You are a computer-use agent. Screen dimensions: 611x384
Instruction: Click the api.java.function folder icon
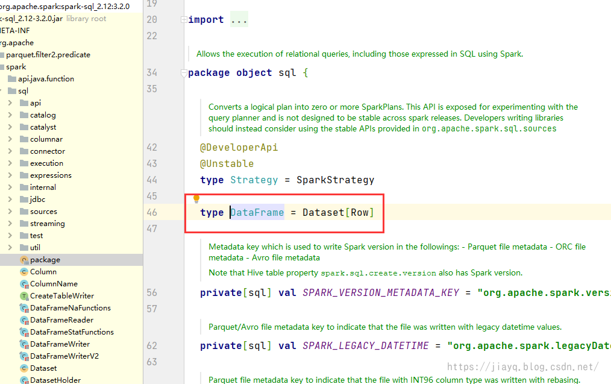(12, 79)
